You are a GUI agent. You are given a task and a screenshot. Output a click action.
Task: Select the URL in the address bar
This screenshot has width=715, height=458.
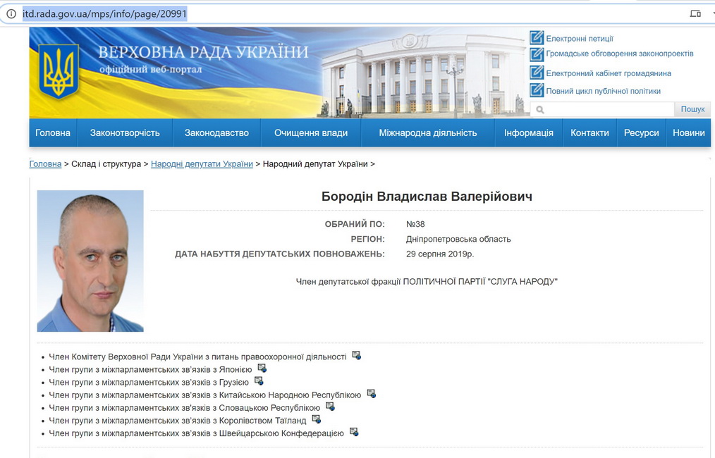tap(105, 13)
